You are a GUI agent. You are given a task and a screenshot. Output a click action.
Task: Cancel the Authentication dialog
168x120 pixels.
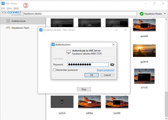coord(107,75)
